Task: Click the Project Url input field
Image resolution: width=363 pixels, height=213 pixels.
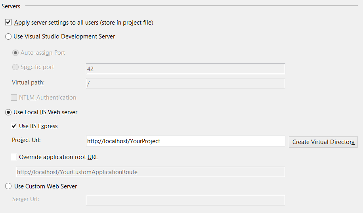Action: click(x=185, y=141)
